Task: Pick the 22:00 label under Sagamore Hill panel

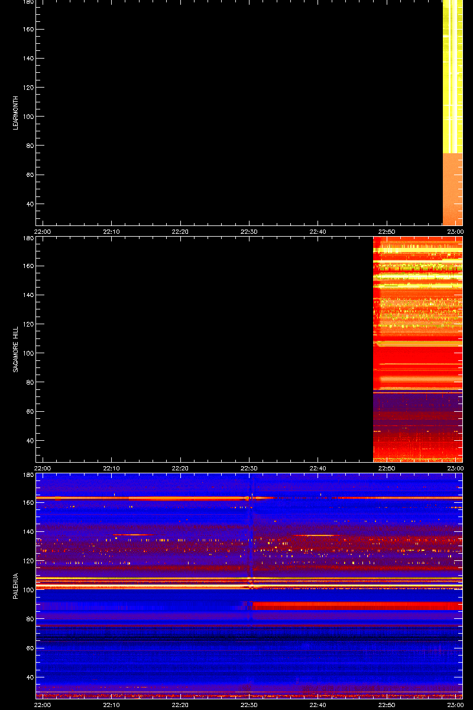Action: click(x=43, y=467)
